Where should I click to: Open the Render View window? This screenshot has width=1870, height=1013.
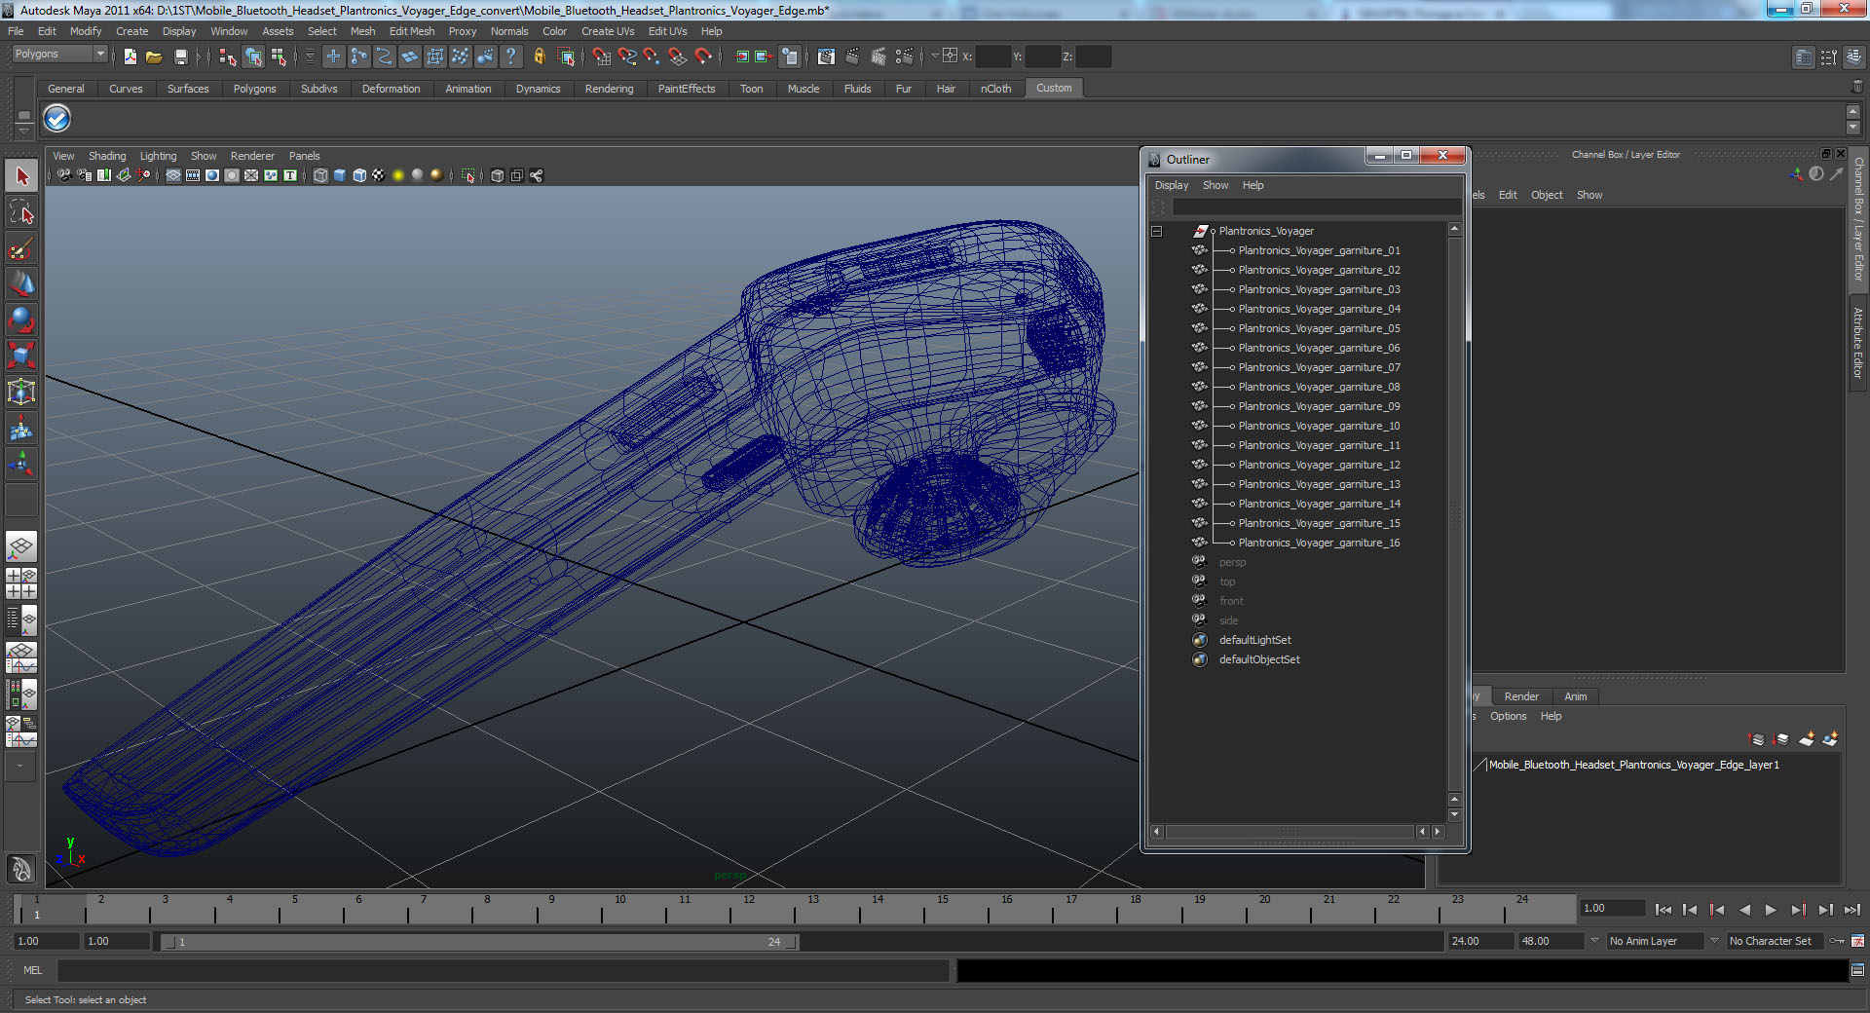pos(826,56)
